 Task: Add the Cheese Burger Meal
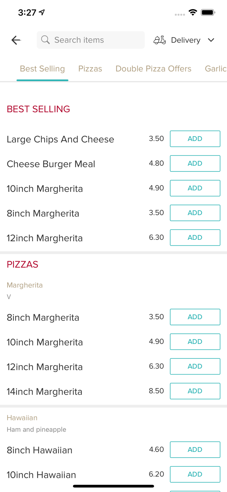click(x=195, y=163)
